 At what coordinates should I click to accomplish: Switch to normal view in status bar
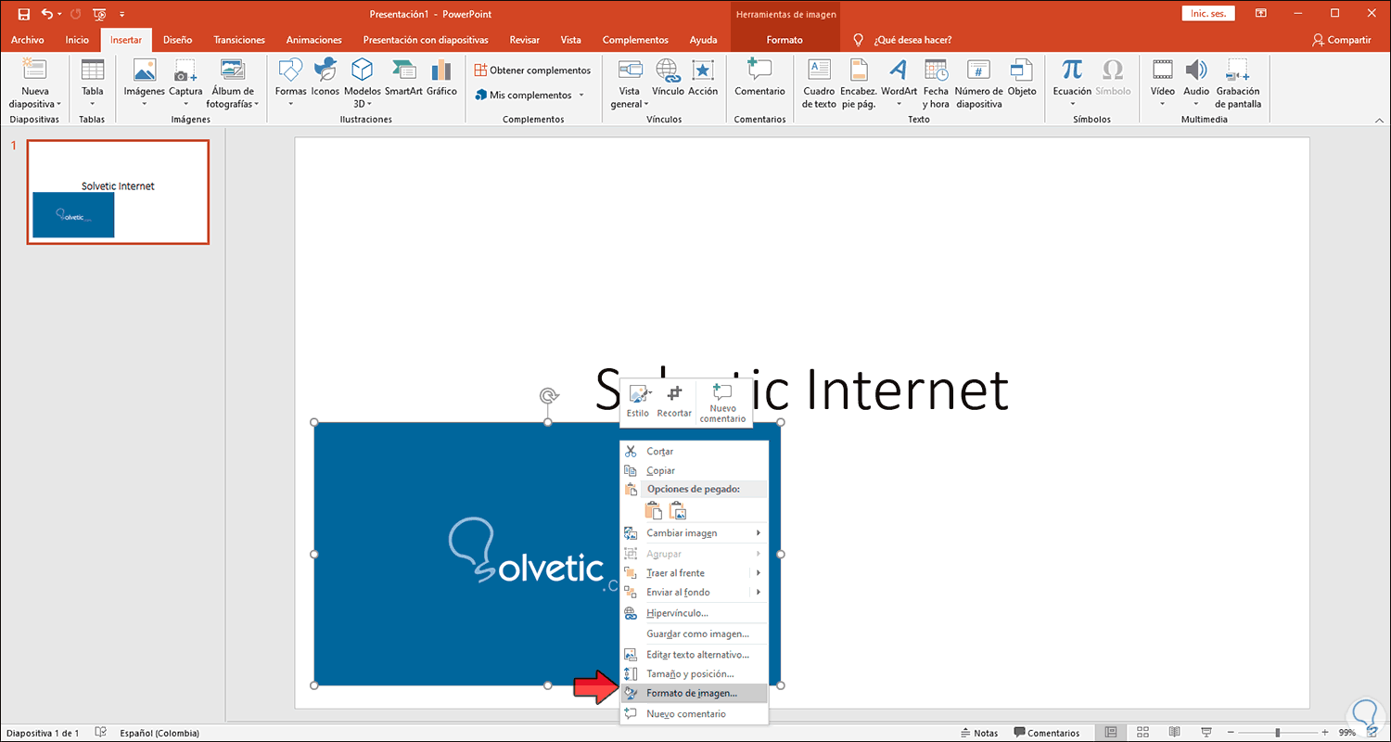tap(1111, 733)
